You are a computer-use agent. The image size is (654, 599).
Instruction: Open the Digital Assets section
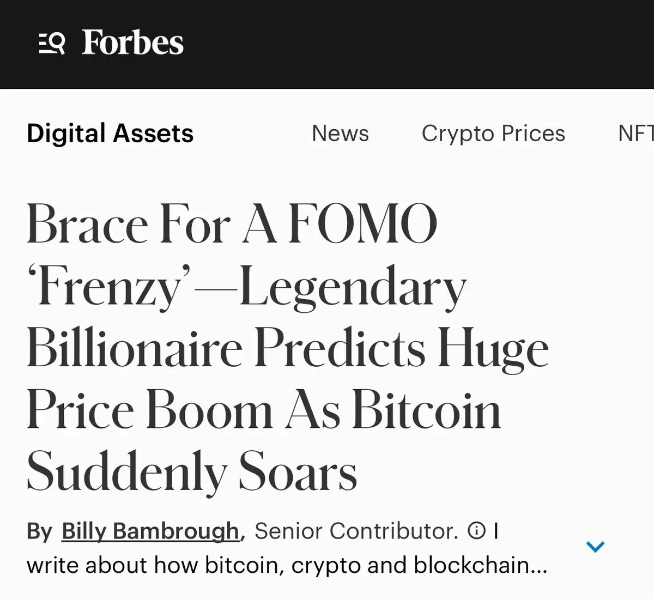pos(110,134)
